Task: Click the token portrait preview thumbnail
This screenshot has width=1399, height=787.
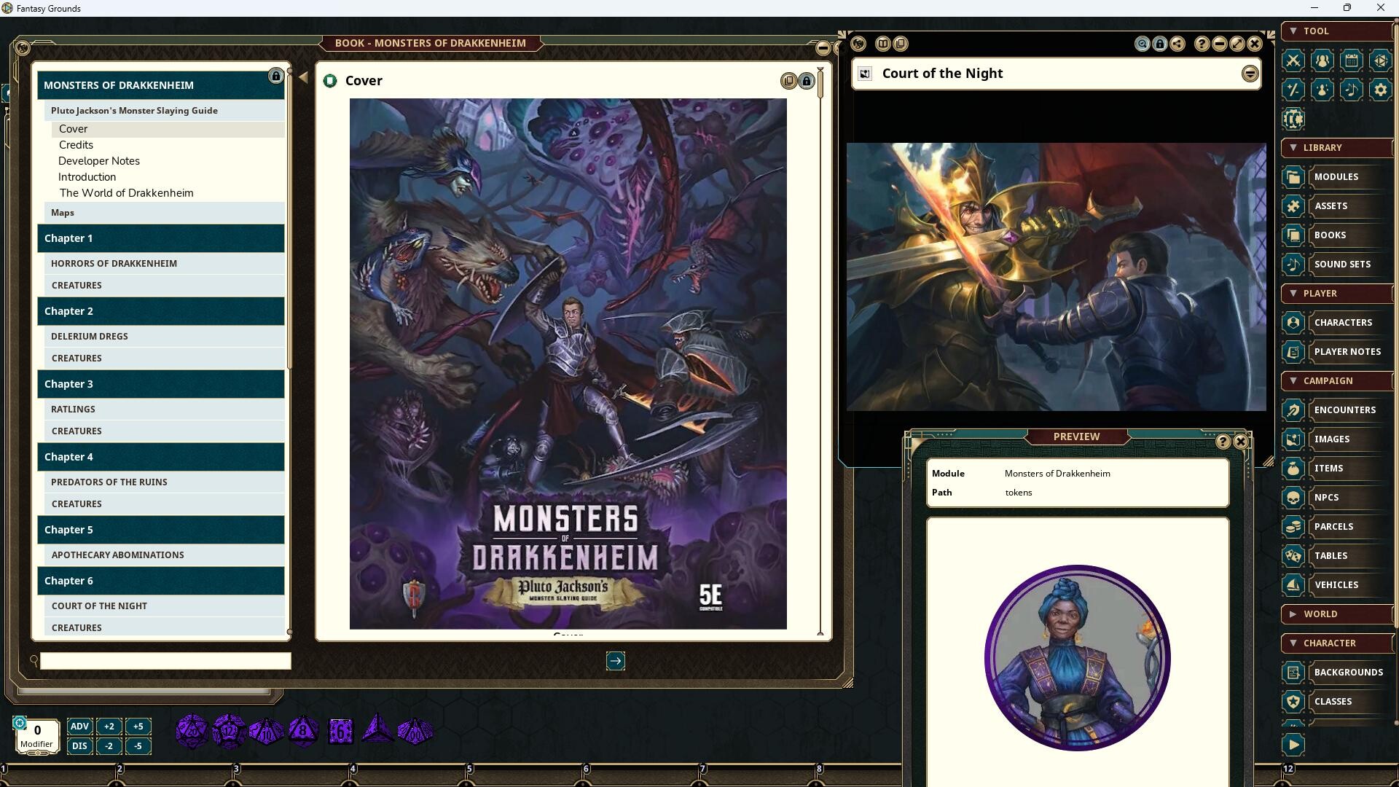Action: click(x=1077, y=657)
